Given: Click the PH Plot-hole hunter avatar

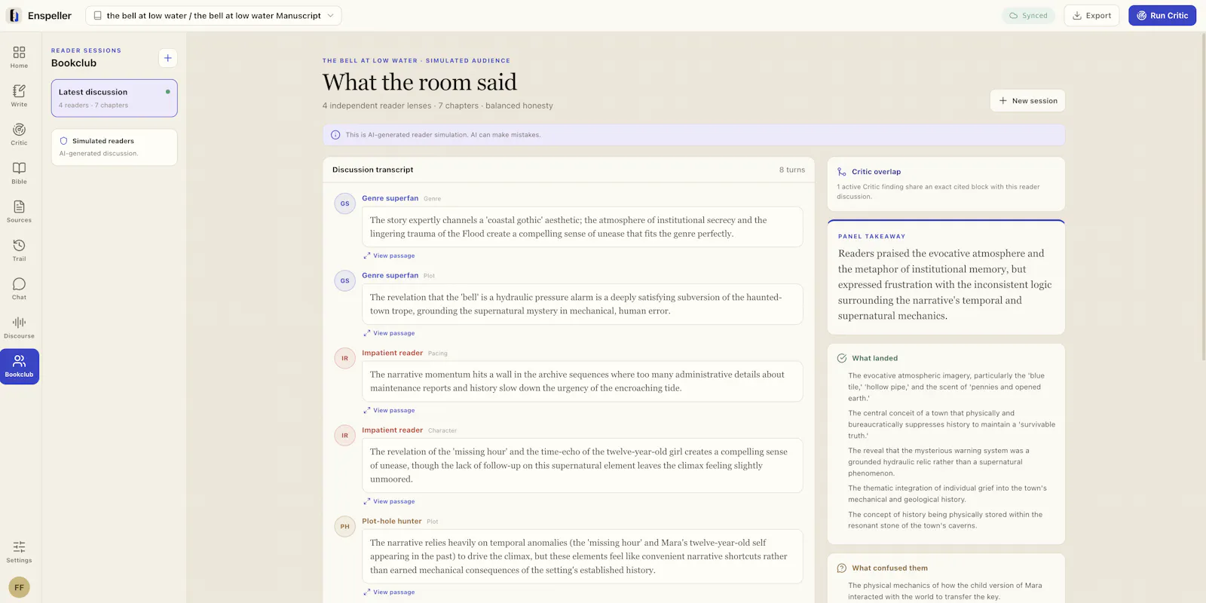Looking at the screenshot, I should (x=345, y=526).
